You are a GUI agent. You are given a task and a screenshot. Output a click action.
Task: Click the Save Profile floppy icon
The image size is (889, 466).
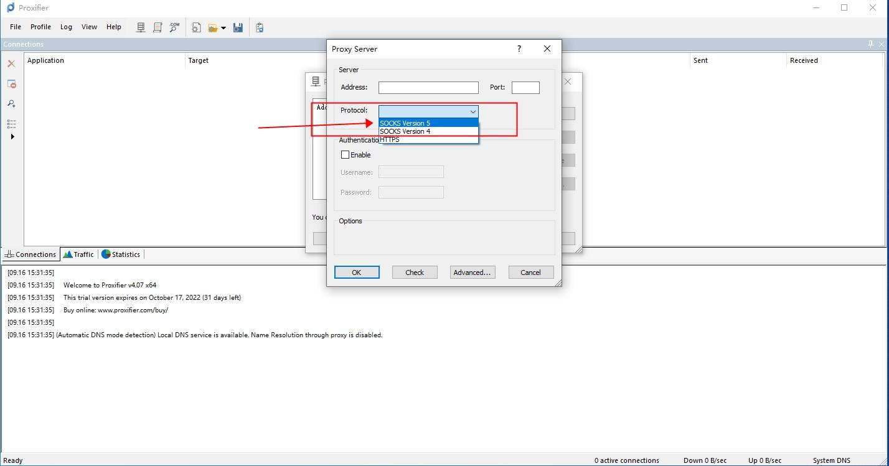tap(238, 27)
